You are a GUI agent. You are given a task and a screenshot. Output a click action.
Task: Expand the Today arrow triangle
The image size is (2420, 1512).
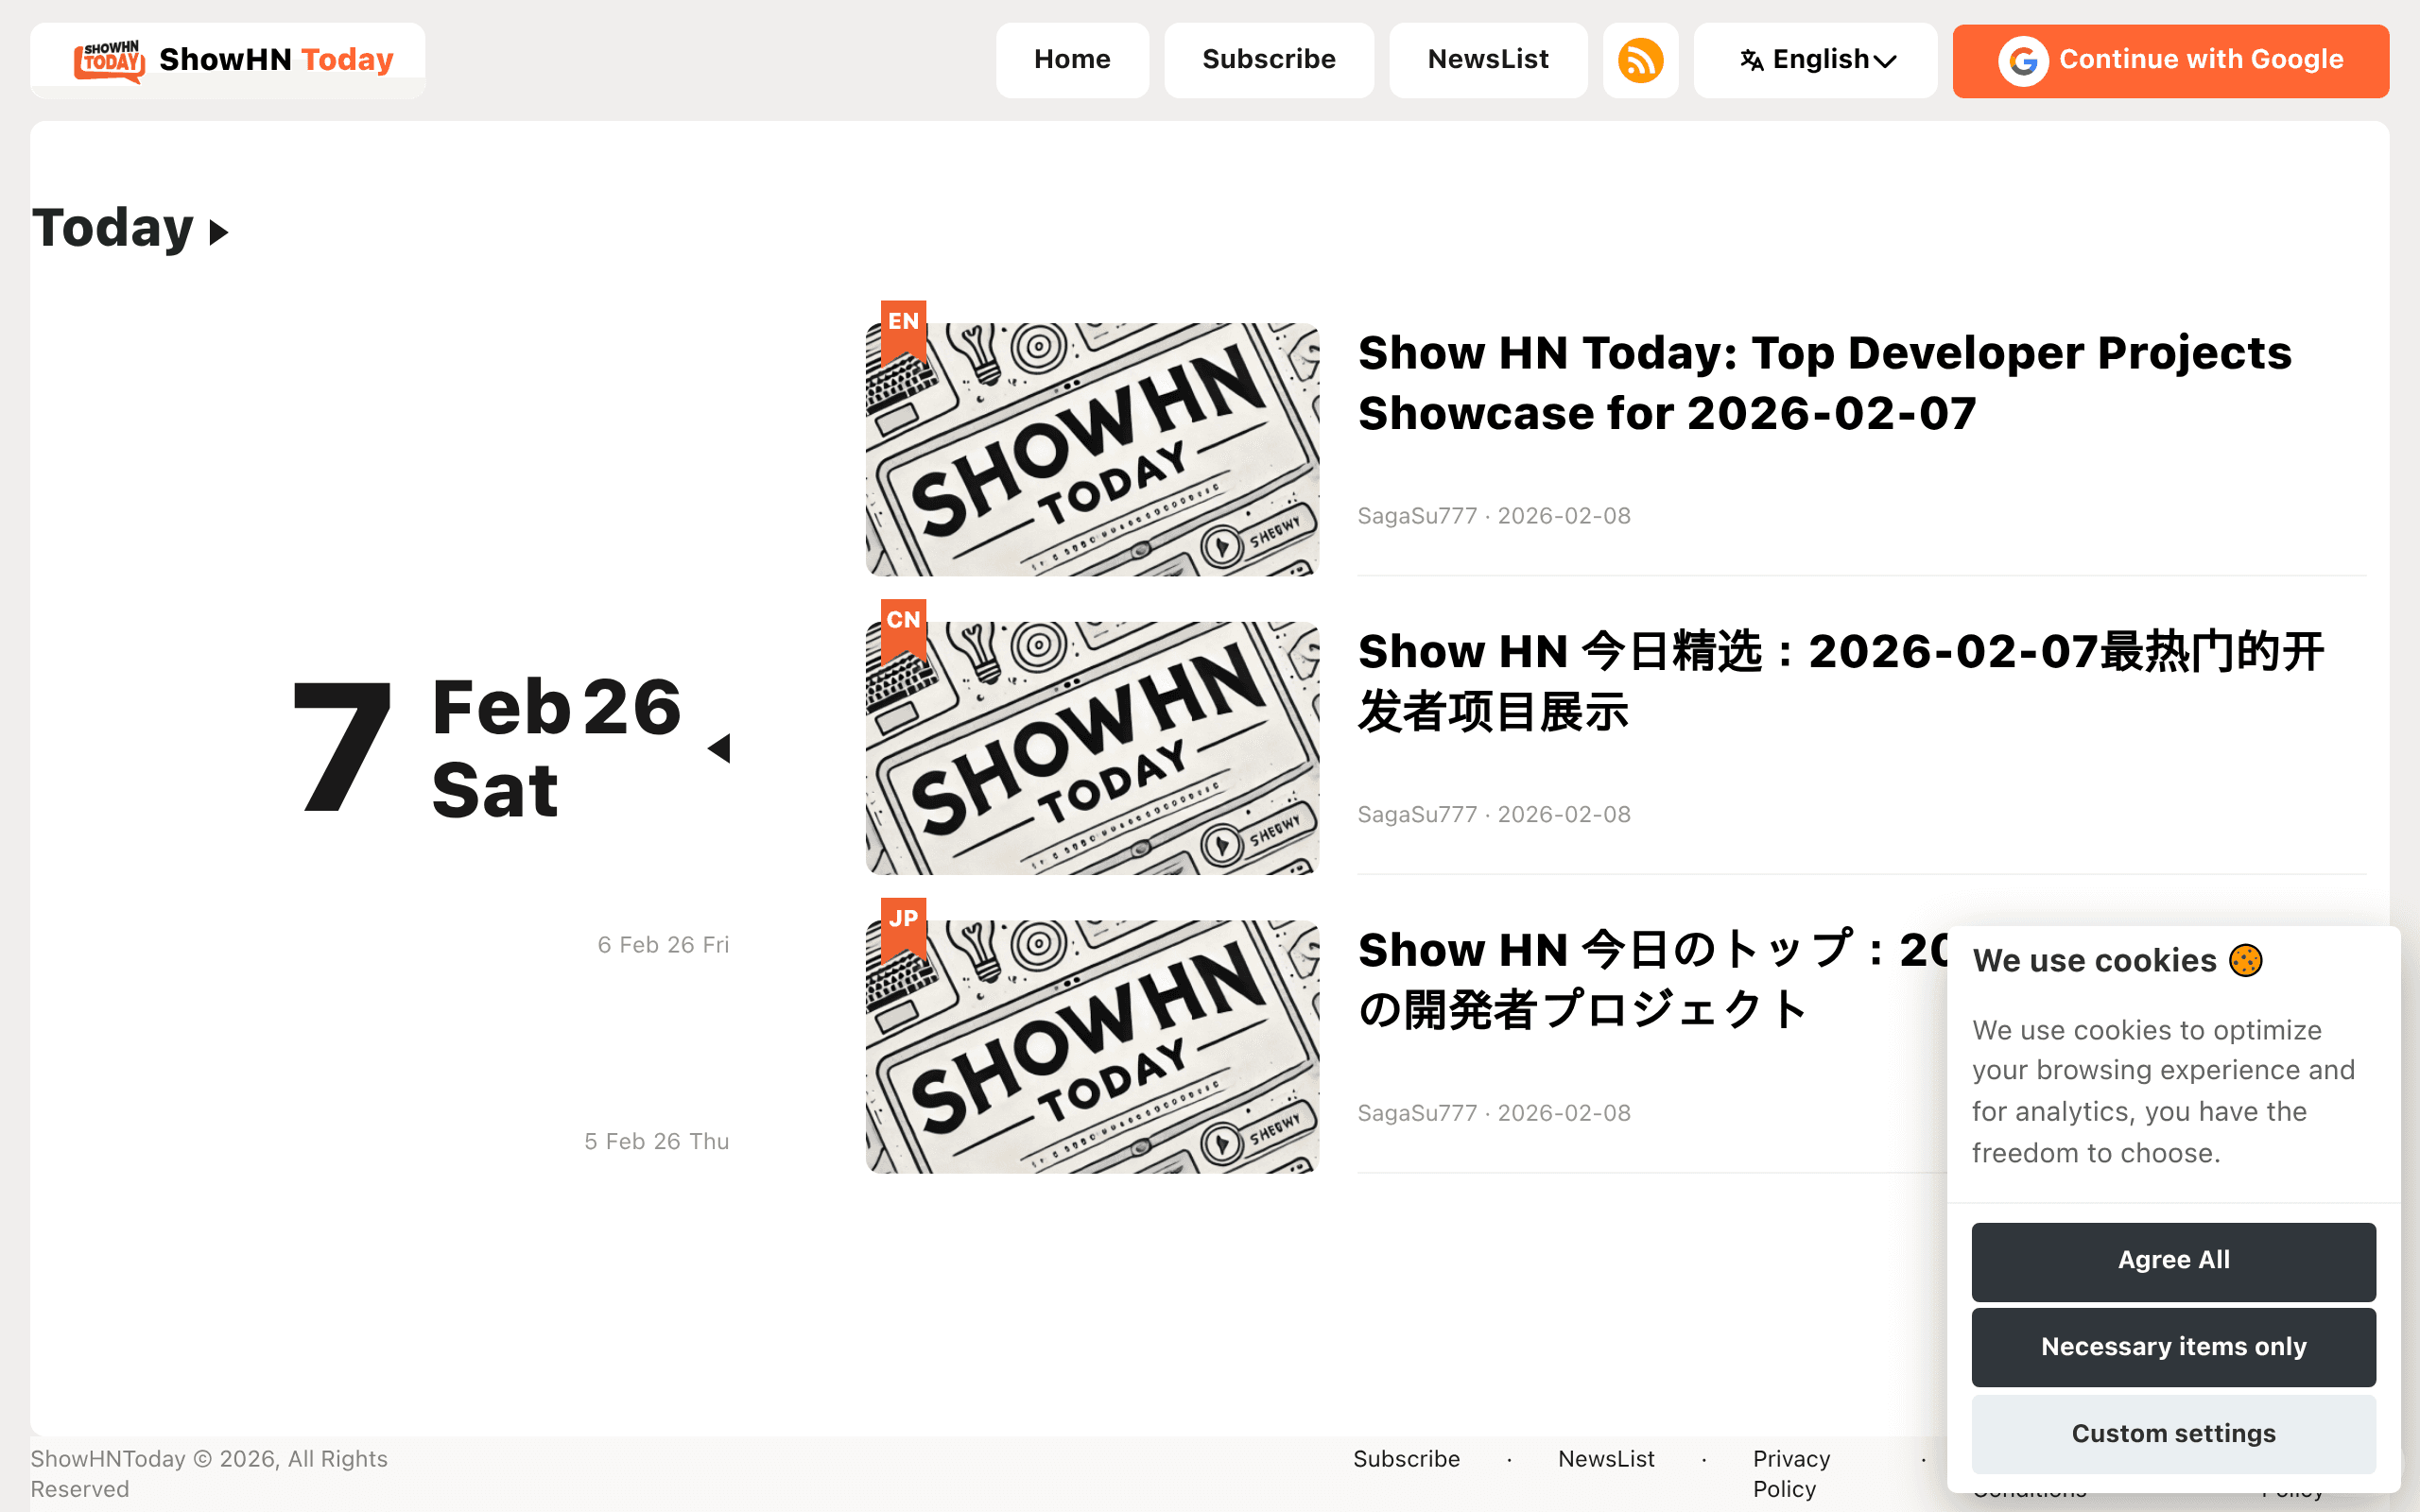219,232
